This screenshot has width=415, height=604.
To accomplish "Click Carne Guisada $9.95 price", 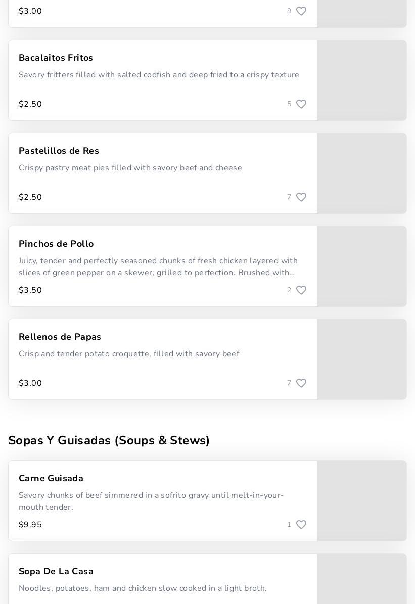I will [30, 525].
